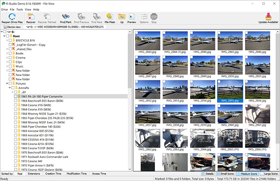Image resolution: width=280 pixels, height=181 pixels.
Task: Click the deleted _shared_files folder icon
Action: [14, 49]
